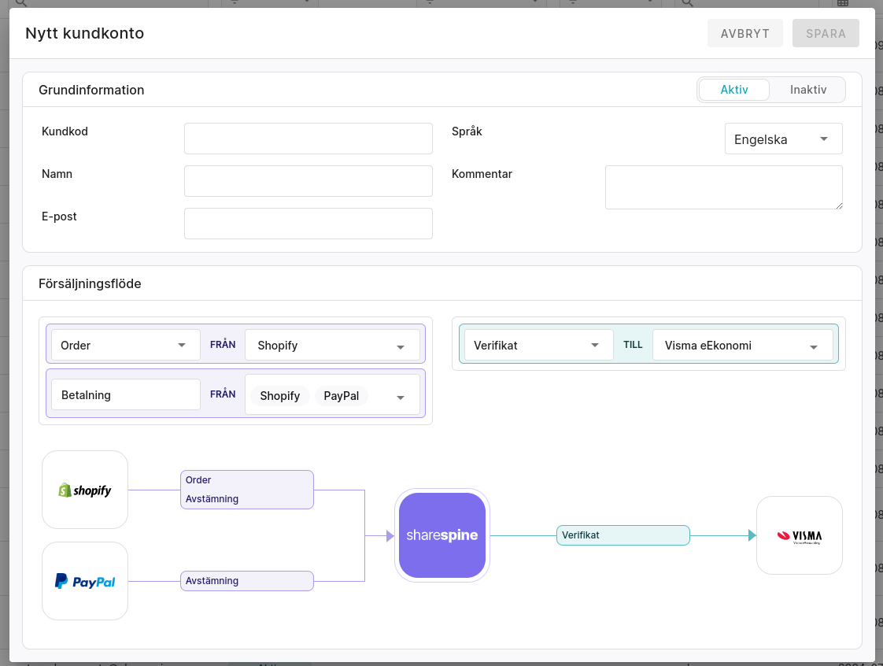Click the Verifikat flow label
The height and width of the screenshot is (666, 883).
(623, 535)
